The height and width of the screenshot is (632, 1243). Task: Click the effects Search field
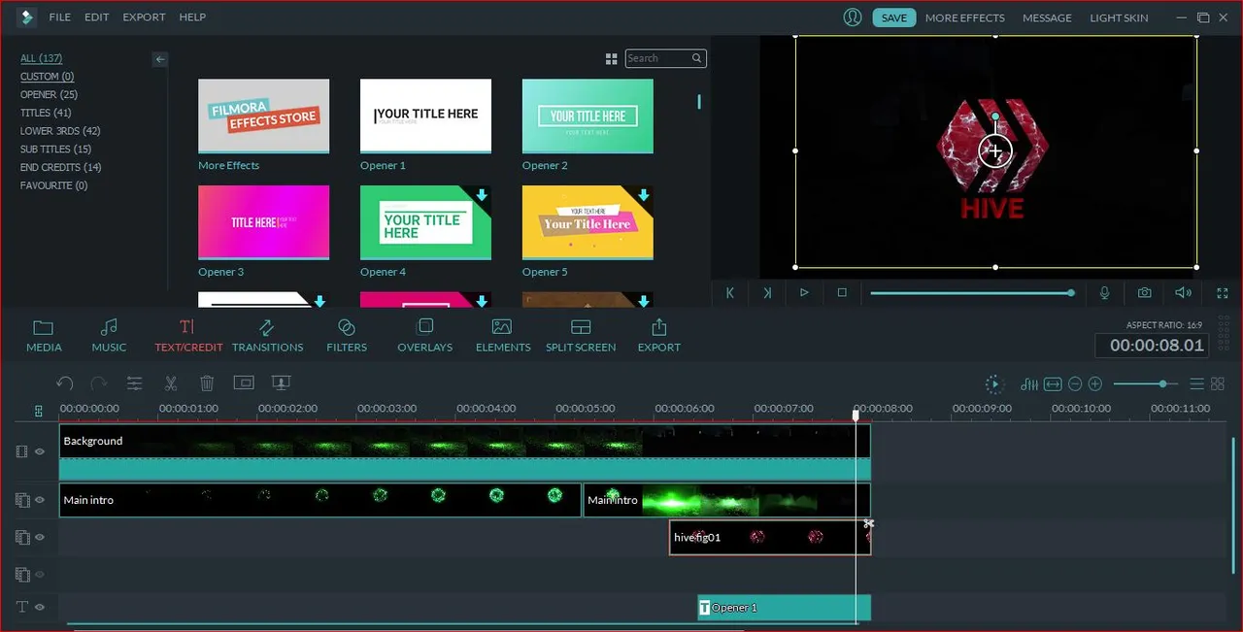pyautogui.click(x=665, y=58)
